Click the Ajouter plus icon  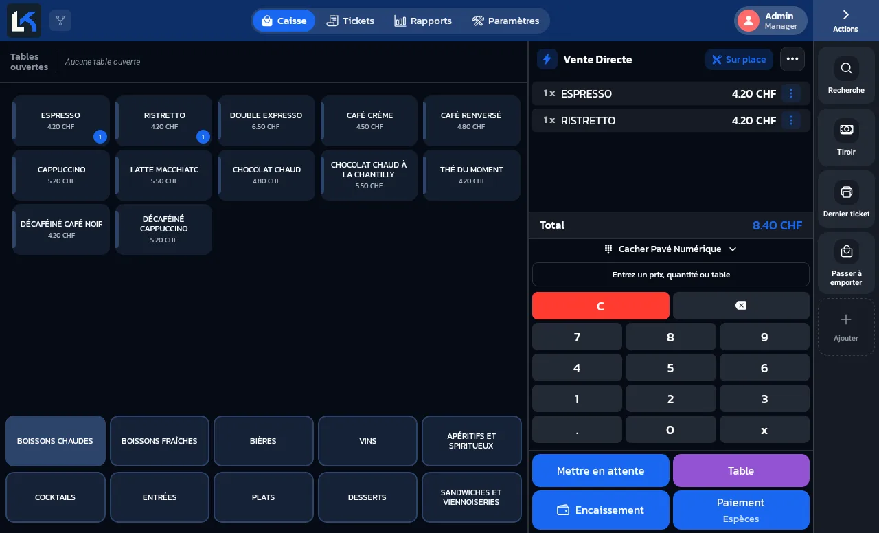pos(846,319)
